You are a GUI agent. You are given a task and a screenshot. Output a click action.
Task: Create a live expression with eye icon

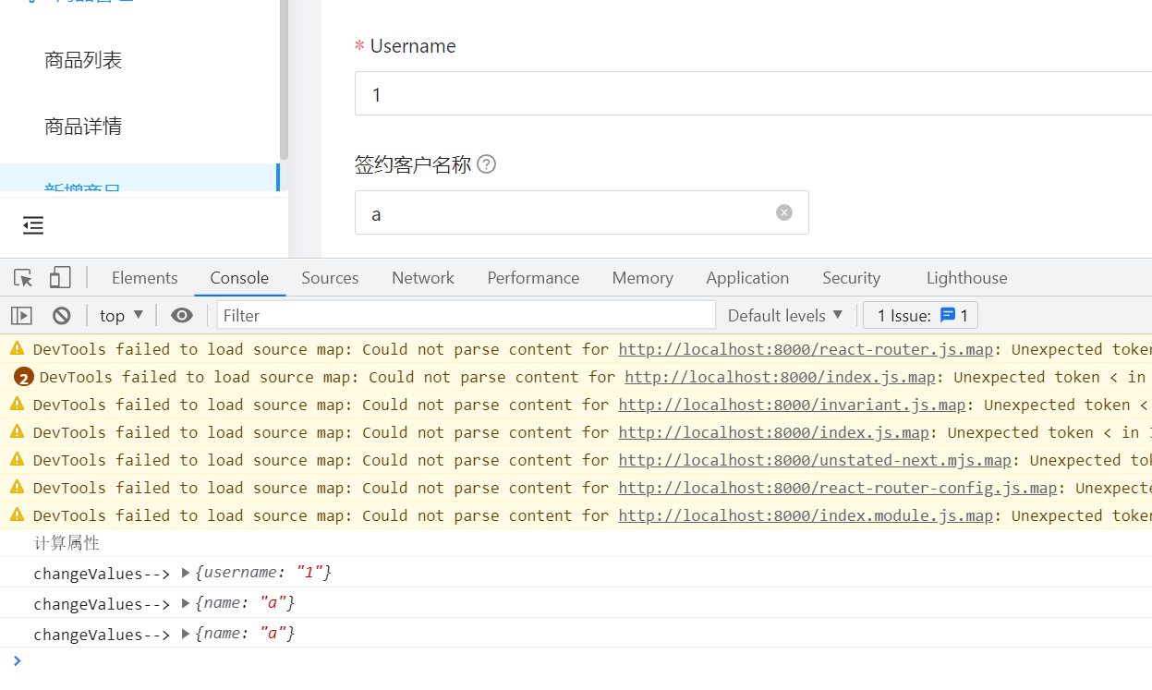pyautogui.click(x=181, y=315)
